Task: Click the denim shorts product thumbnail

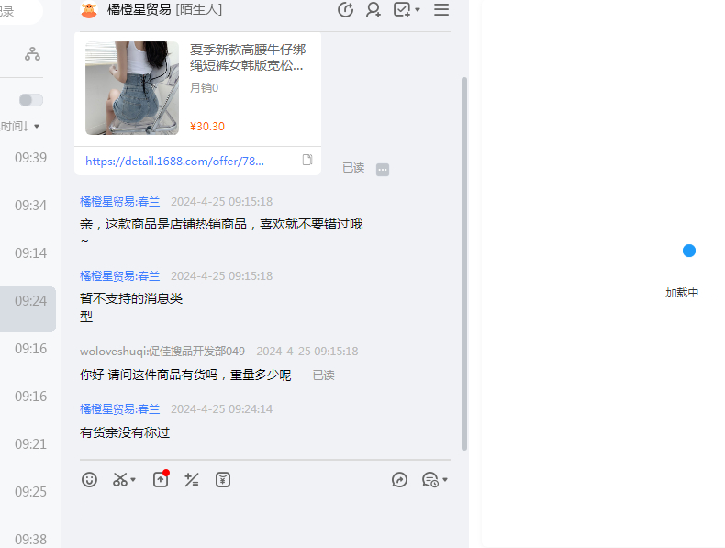Action: coord(132,88)
